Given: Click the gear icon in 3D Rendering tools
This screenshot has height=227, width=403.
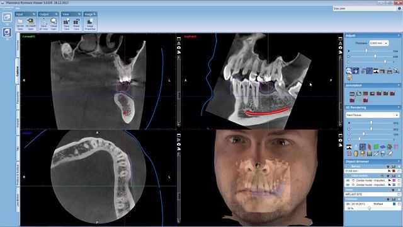Looking at the screenshot, I should click(x=389, y=147).
